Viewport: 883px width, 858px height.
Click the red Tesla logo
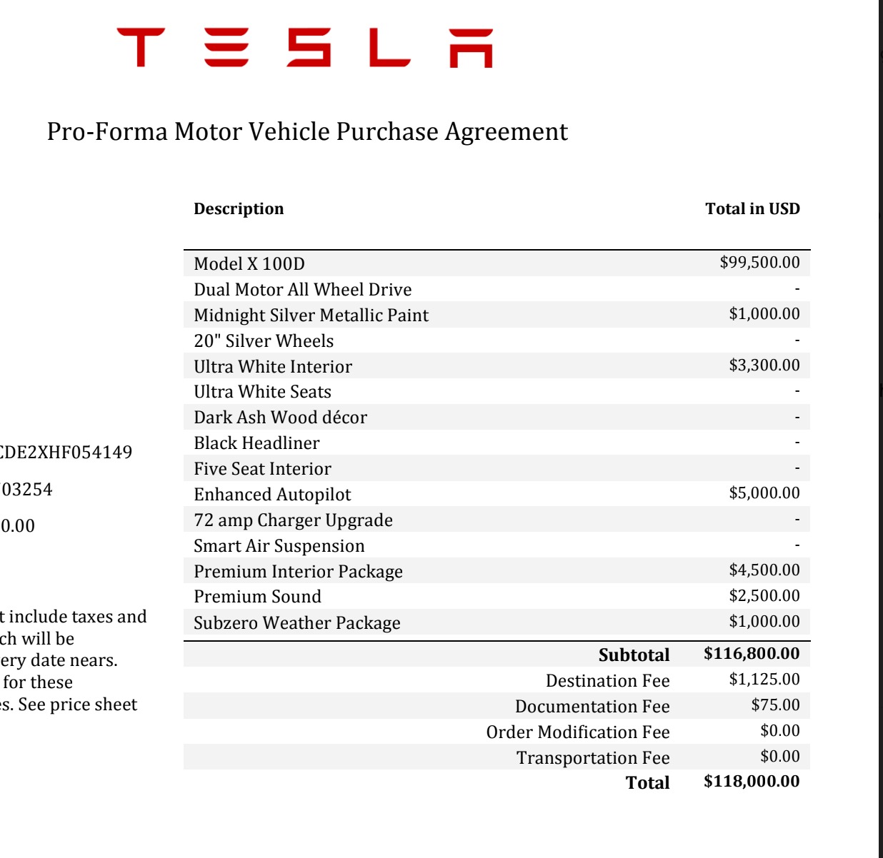pyautogui.click(x=305, y=48)
